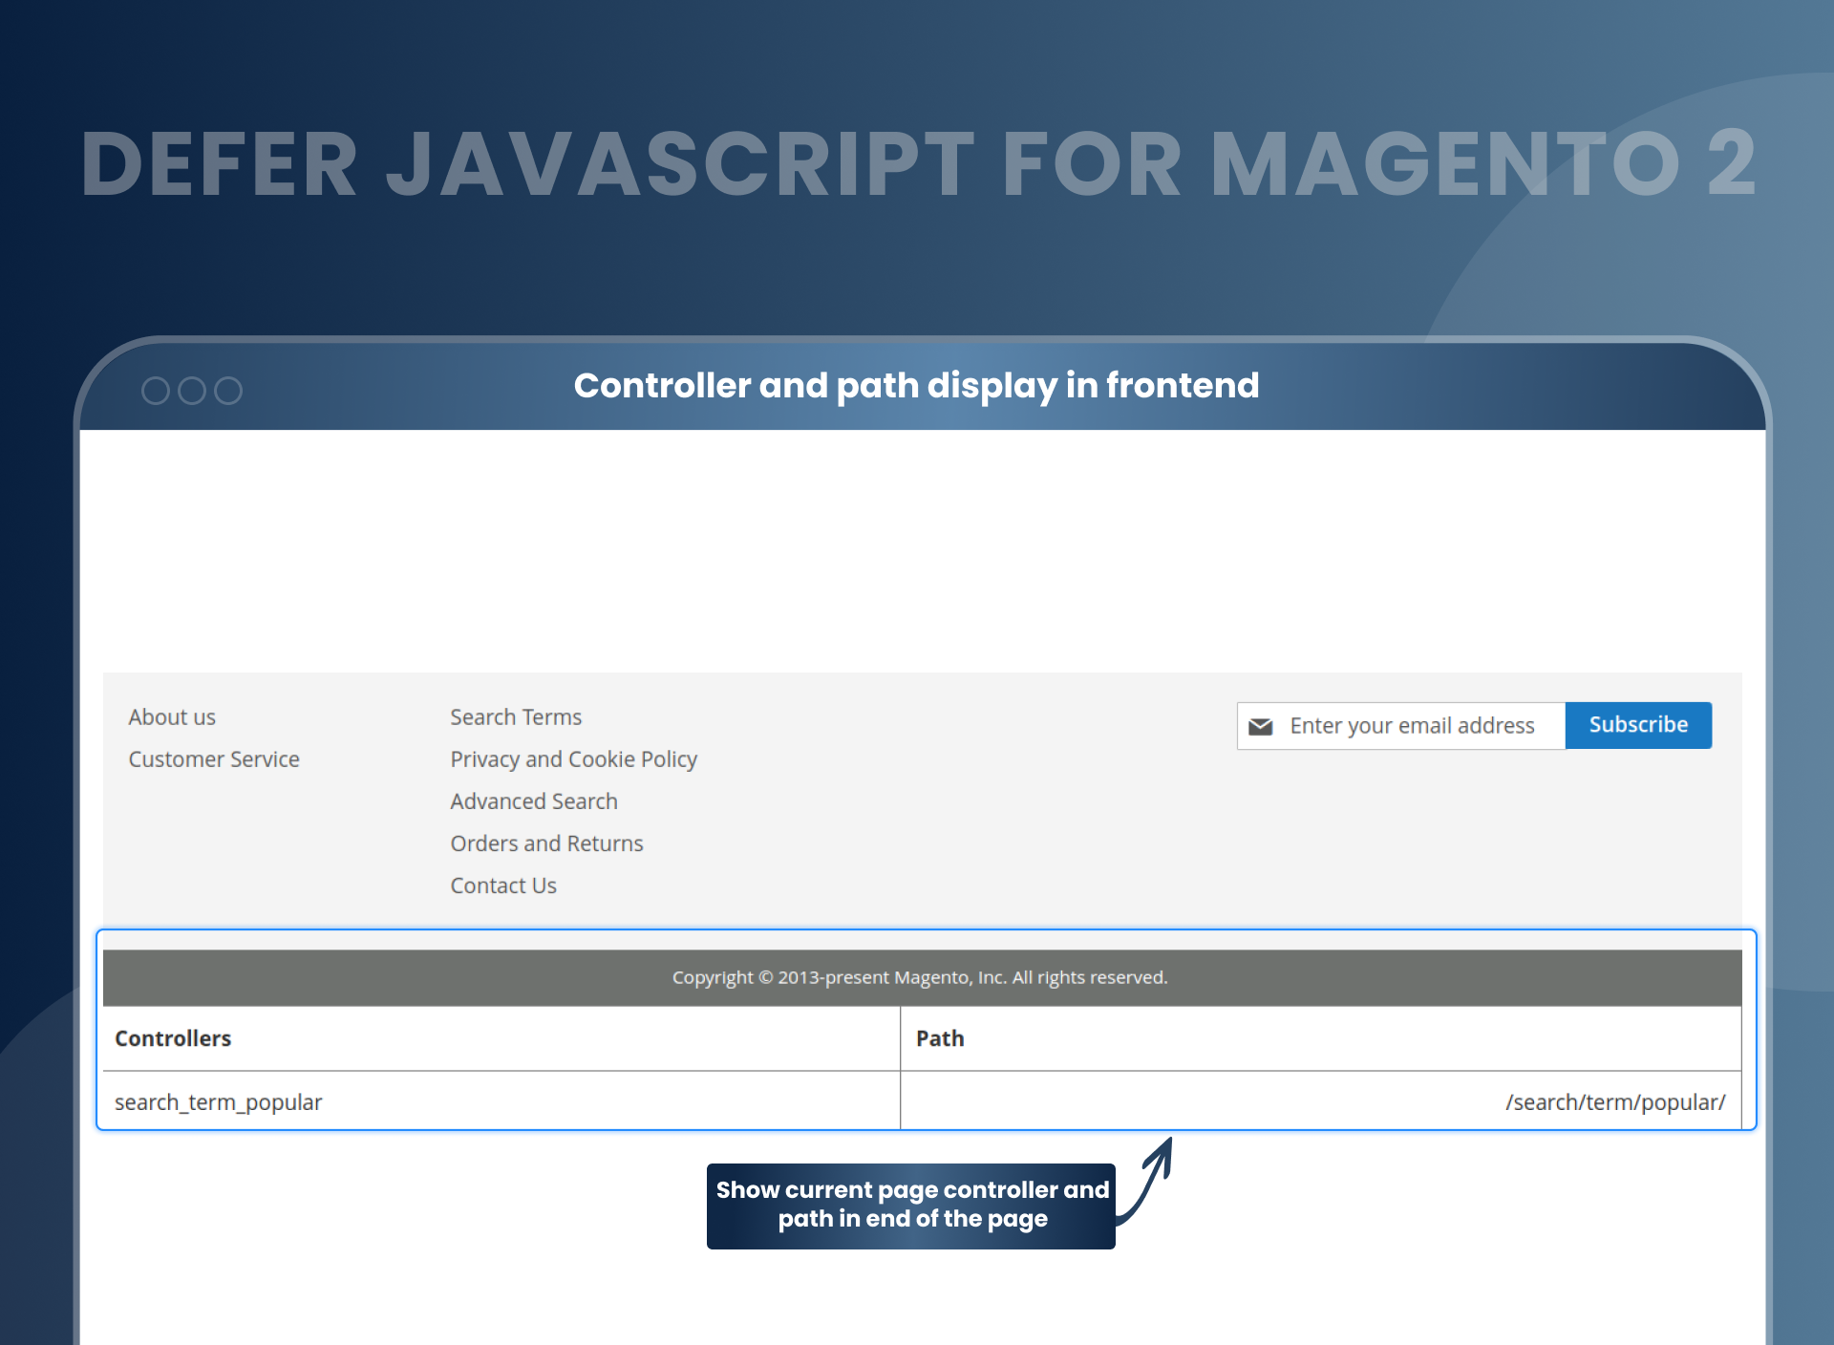The height and width of the screenshot is (1345, 1834).
Task: Open the Contact Us link
Action: pyautogui.click(x=503, y=886)
